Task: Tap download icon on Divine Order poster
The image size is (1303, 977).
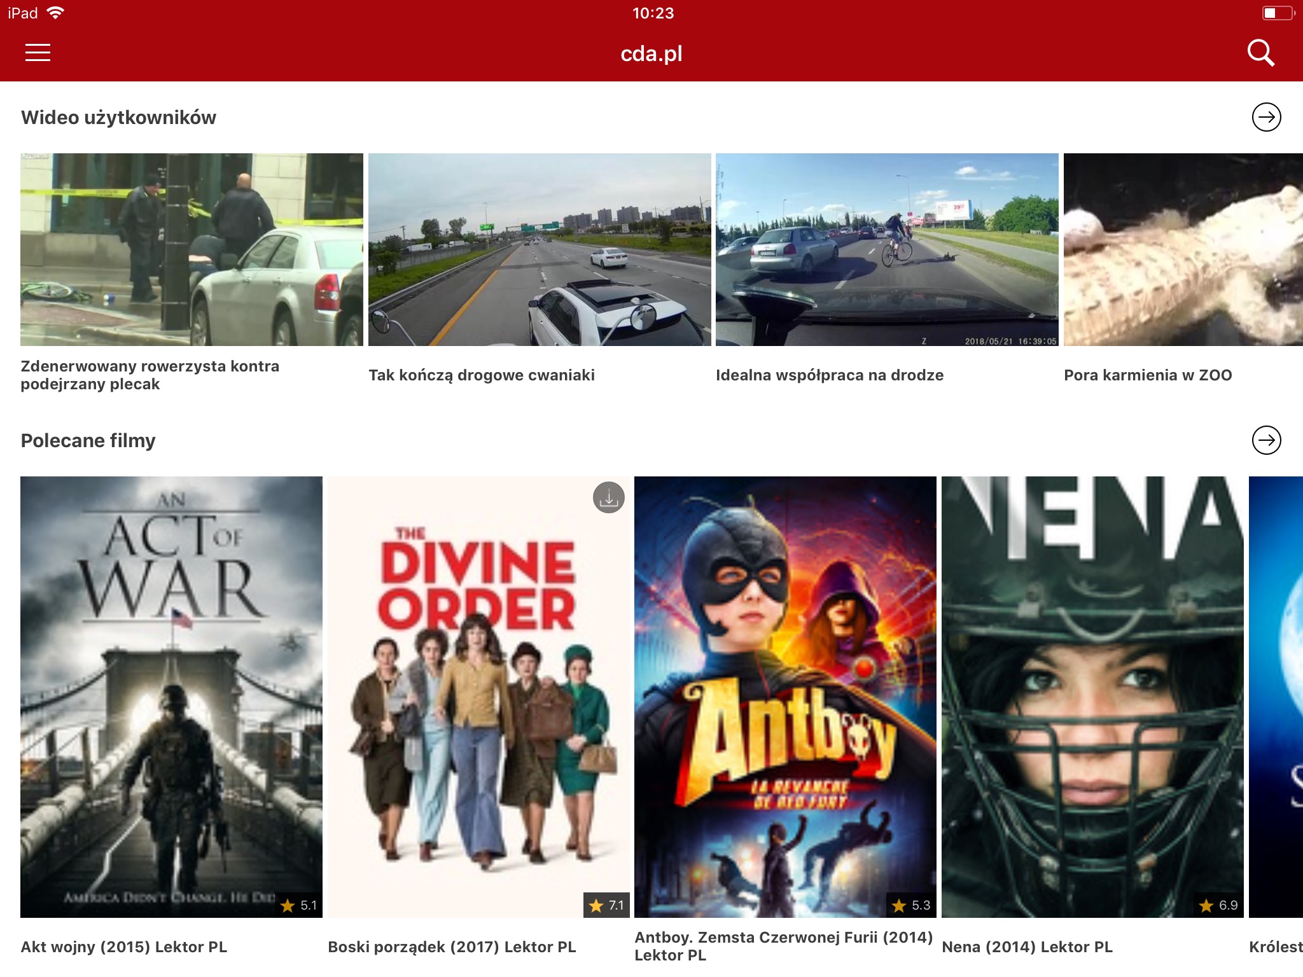Action: click(608, 497)
